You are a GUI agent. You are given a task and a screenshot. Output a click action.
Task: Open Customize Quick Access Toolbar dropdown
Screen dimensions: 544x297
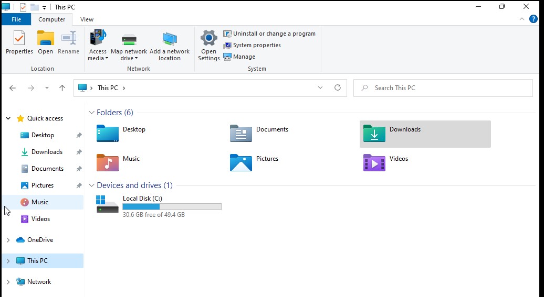coord(45,7)
